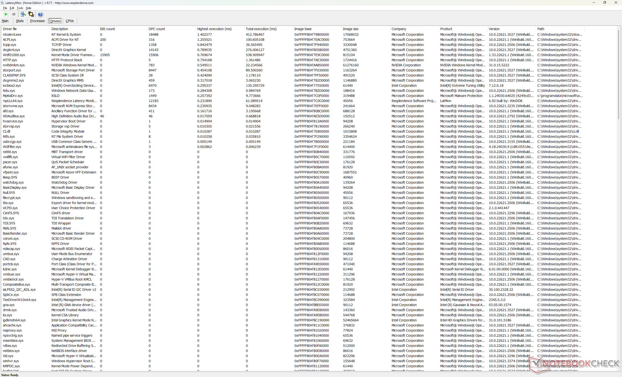
Task: Sort by the Driver file column header
Action: [10, 29]
